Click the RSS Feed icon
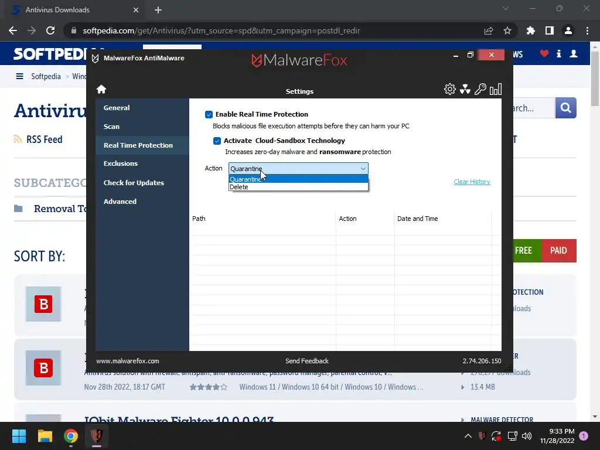Image resolution: width=600 pixels, height=450 pixels. [18, 139]
